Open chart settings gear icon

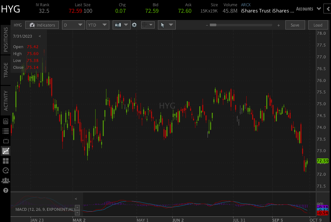134,25
